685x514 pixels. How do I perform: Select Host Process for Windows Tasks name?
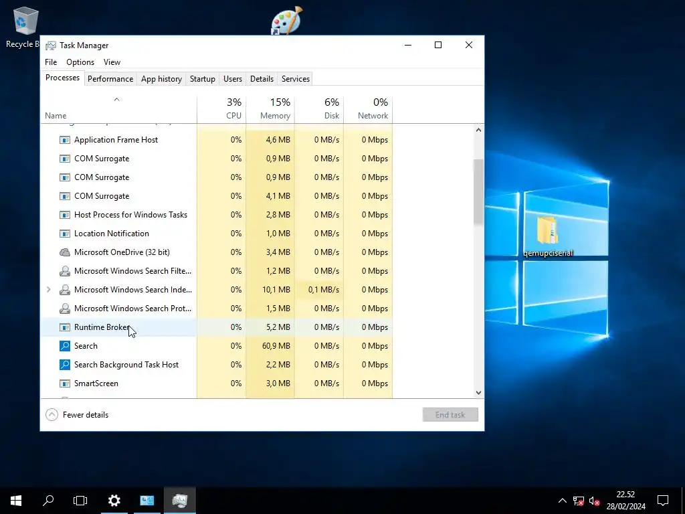tap(130, 215)
